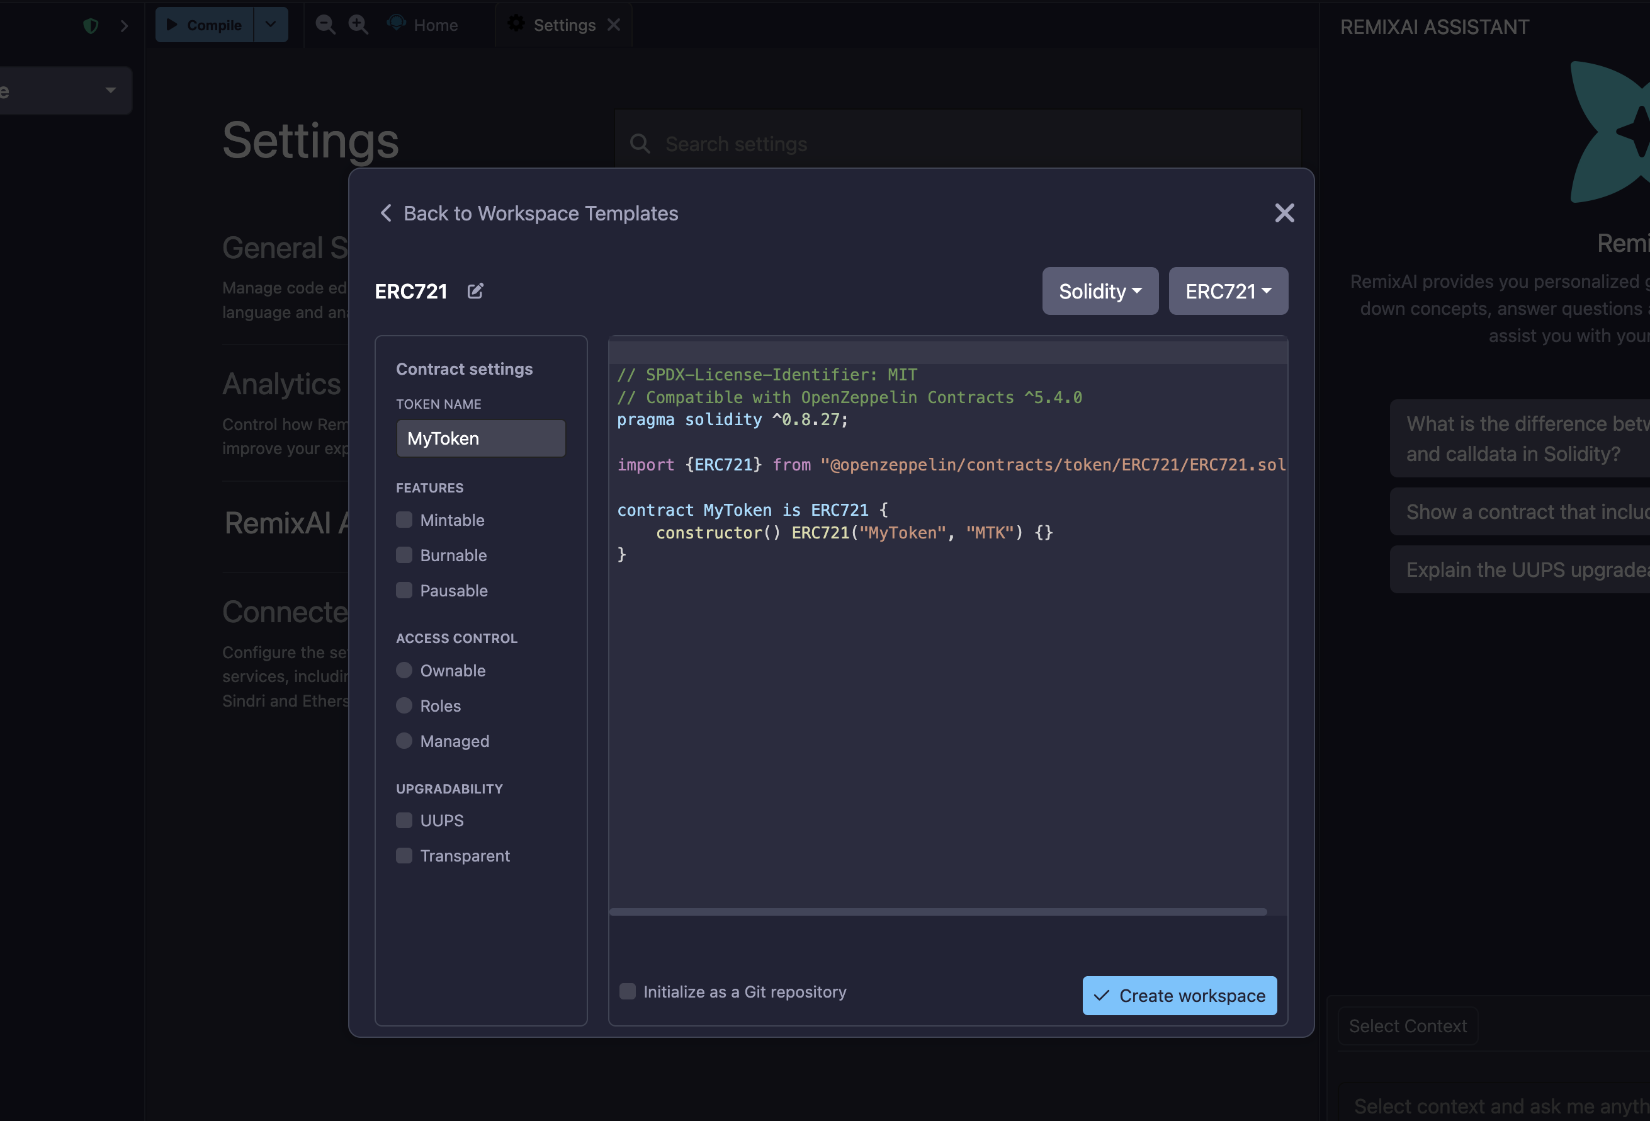Click the zoom in magnifier icon
This screenshot has height=1121, width=1650.
pos(358,25)
